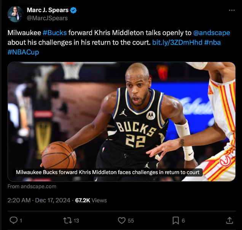Open the #nba hashtag
The image size is (242, 230).
coord(212,42)
